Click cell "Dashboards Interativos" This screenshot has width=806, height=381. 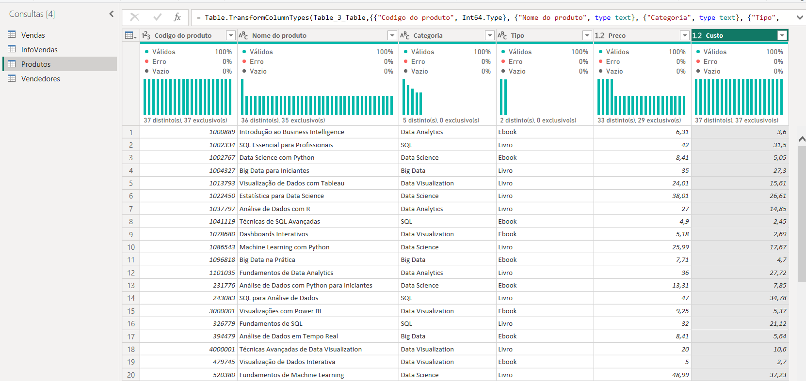(x=318, y=234)
